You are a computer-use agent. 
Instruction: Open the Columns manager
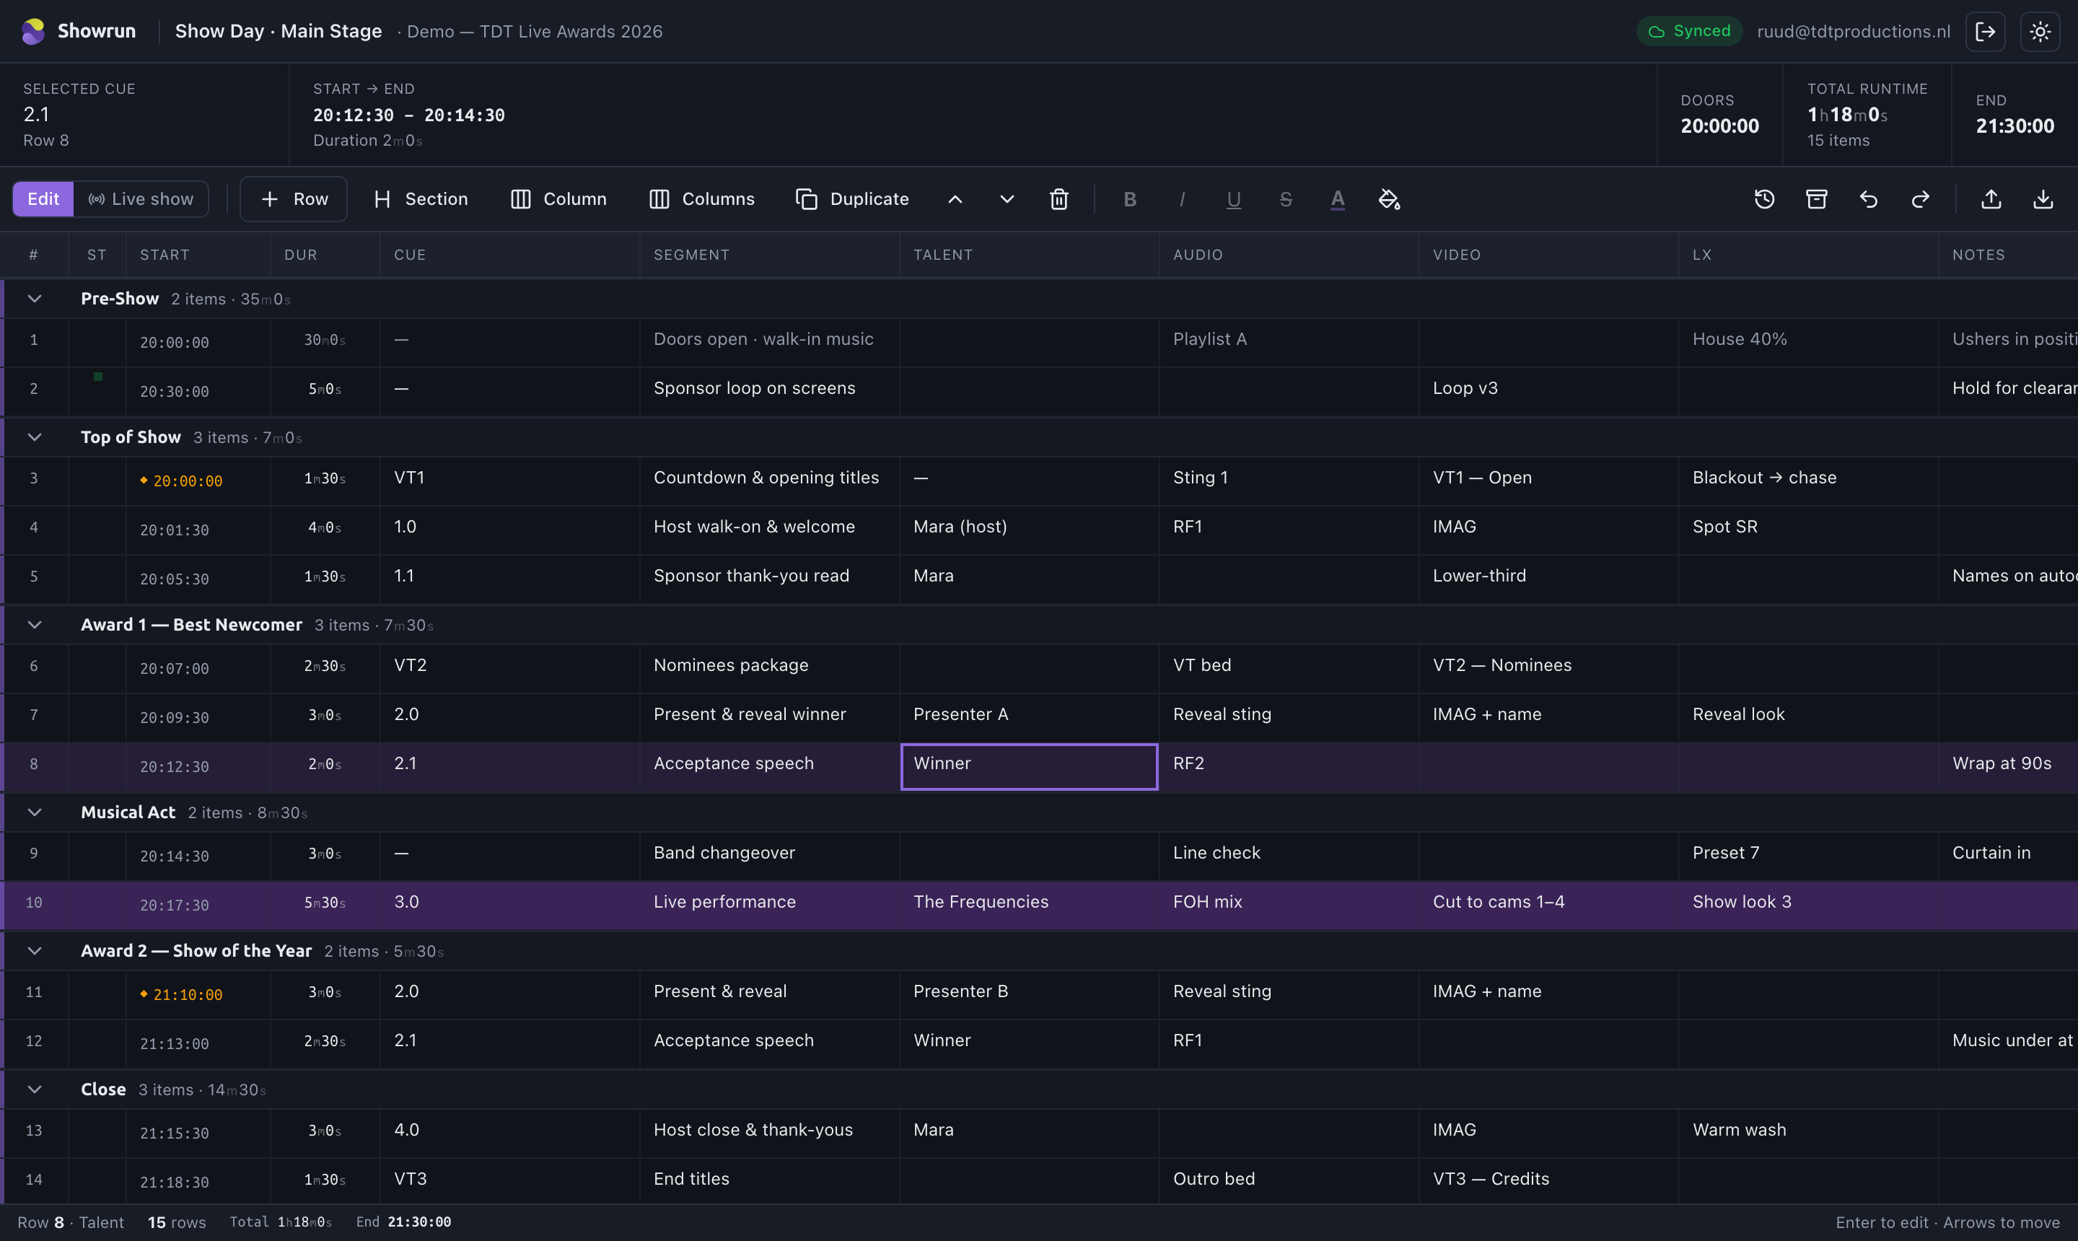[x=701, y=199]
